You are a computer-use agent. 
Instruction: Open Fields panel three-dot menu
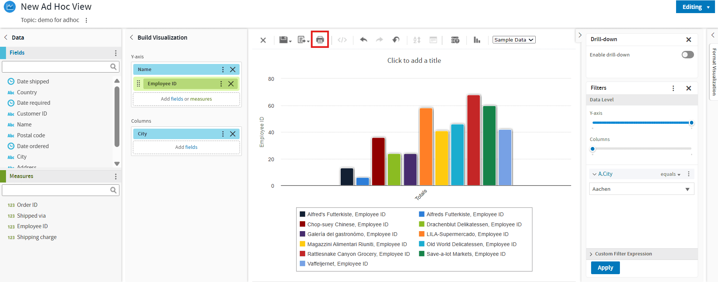click(x=116, y=53)
